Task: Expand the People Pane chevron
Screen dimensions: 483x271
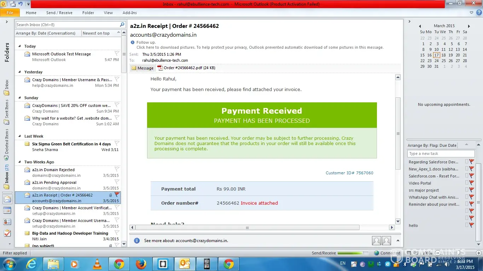Action: pyautogui.click(x=398, y=241)
